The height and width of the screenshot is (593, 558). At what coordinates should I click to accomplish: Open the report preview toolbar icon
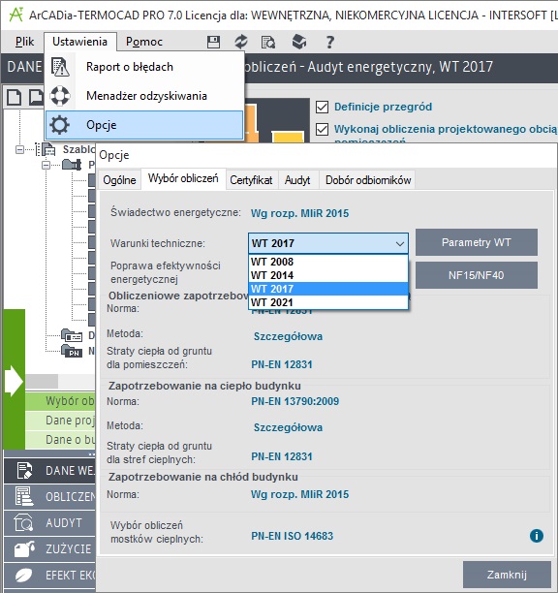point(268,42)
